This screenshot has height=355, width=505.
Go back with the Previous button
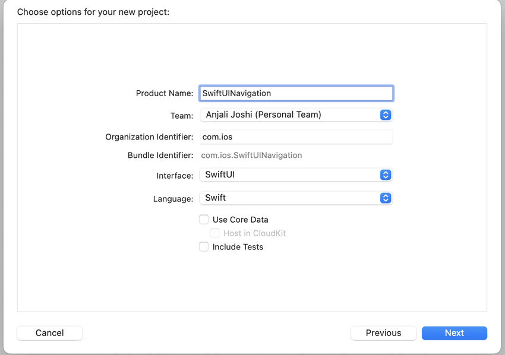point(383,333)
